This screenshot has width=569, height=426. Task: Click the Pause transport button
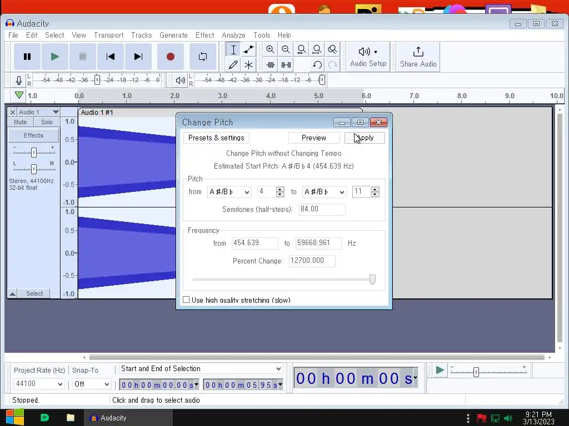coord(27,57)
